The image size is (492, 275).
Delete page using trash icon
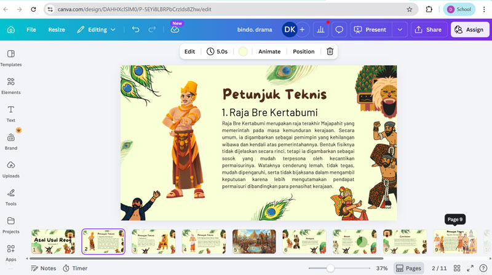point(330,52)
